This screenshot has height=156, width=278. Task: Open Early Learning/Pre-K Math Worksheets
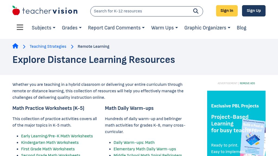click(x=57, y=136)
